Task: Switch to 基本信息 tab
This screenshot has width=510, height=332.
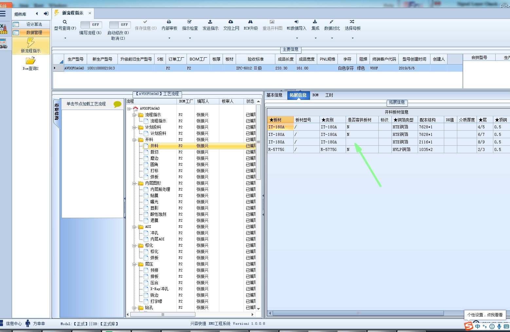Action: 274,95
